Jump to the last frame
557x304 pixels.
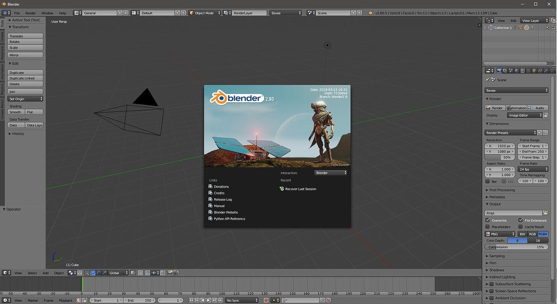(x=220, y=300)
